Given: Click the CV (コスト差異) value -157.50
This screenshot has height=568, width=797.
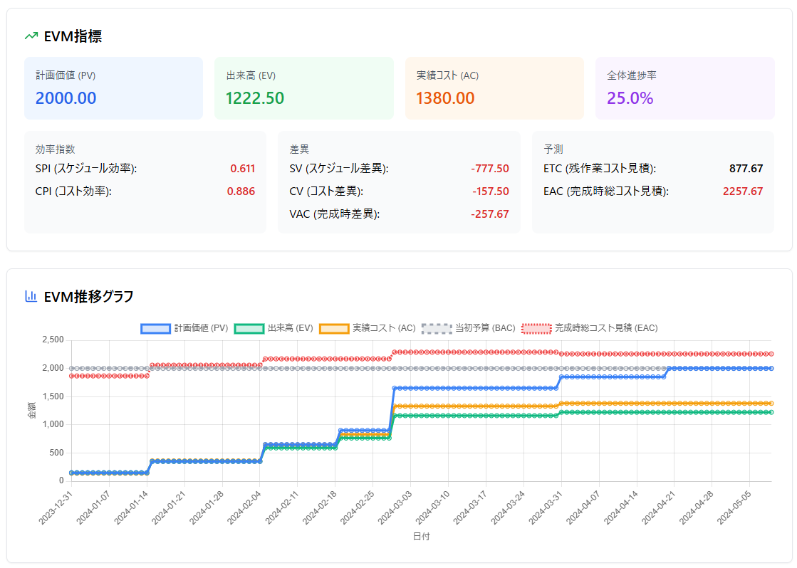Looking at the screenshot, I should coord(489,191).
